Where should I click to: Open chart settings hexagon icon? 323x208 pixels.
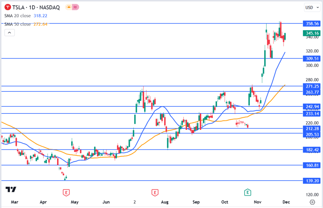312,202
